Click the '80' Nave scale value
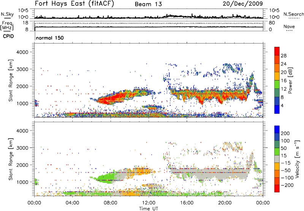This screenshot has width=304, height=211. [x=272, y=23]
